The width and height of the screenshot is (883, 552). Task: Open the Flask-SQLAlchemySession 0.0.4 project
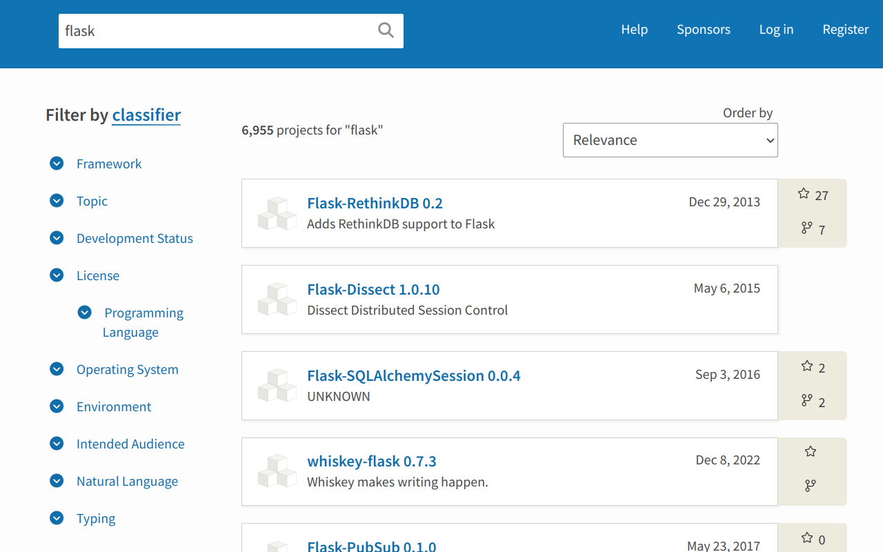(414, 375)
